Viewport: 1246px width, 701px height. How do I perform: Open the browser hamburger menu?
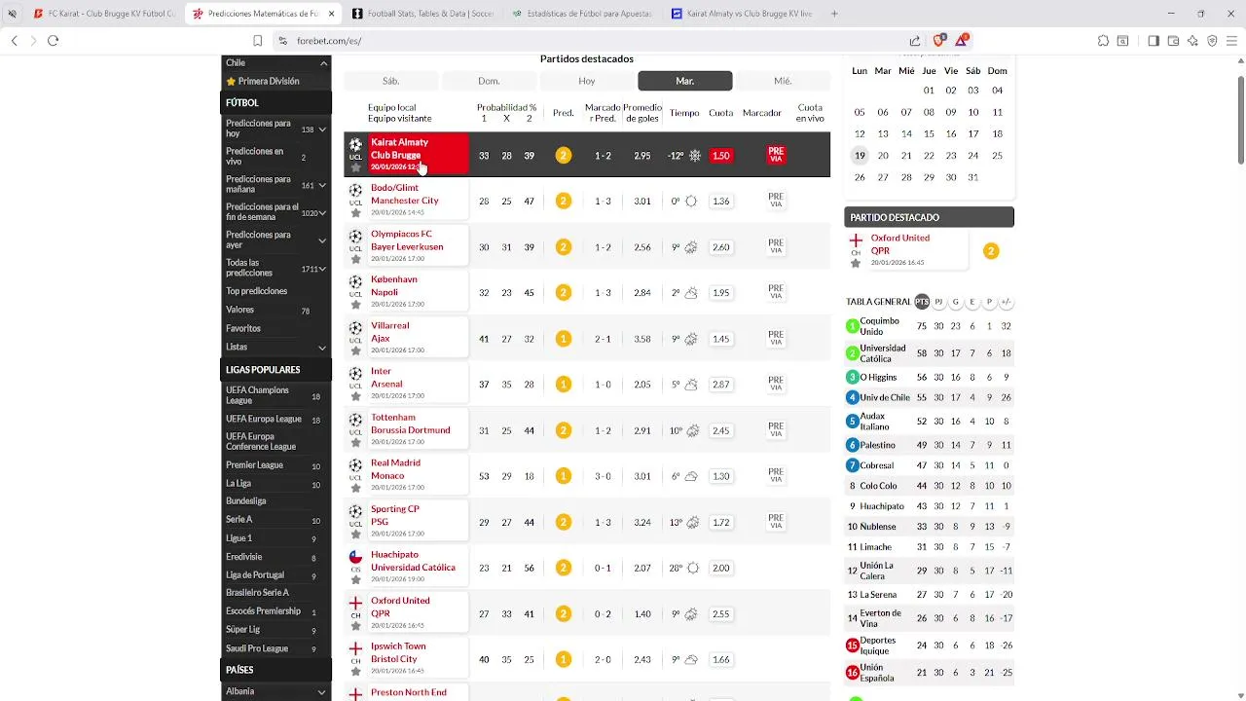(x=1231, y=41)
